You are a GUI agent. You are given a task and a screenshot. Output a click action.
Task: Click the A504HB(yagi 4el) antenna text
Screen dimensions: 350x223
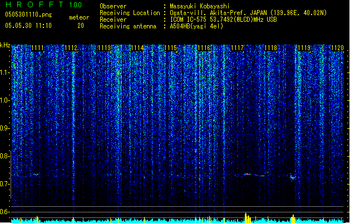pyautogui.click(x=196, y=26)
